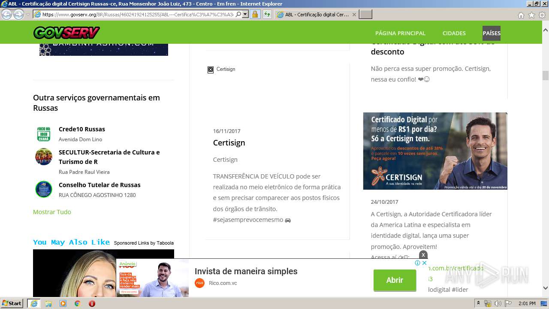
Task: Open the CIDADES menu item
Action: (454, 33)
